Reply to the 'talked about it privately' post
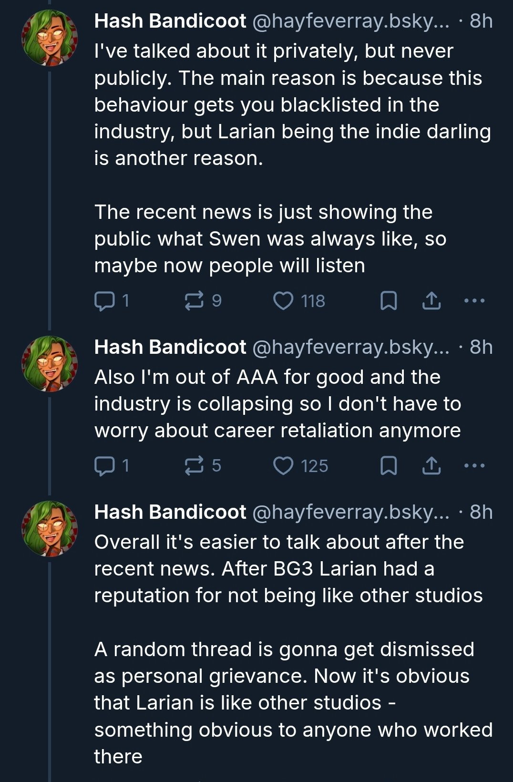The height and width of the screenshot is (782, 513). click(103, 301)
